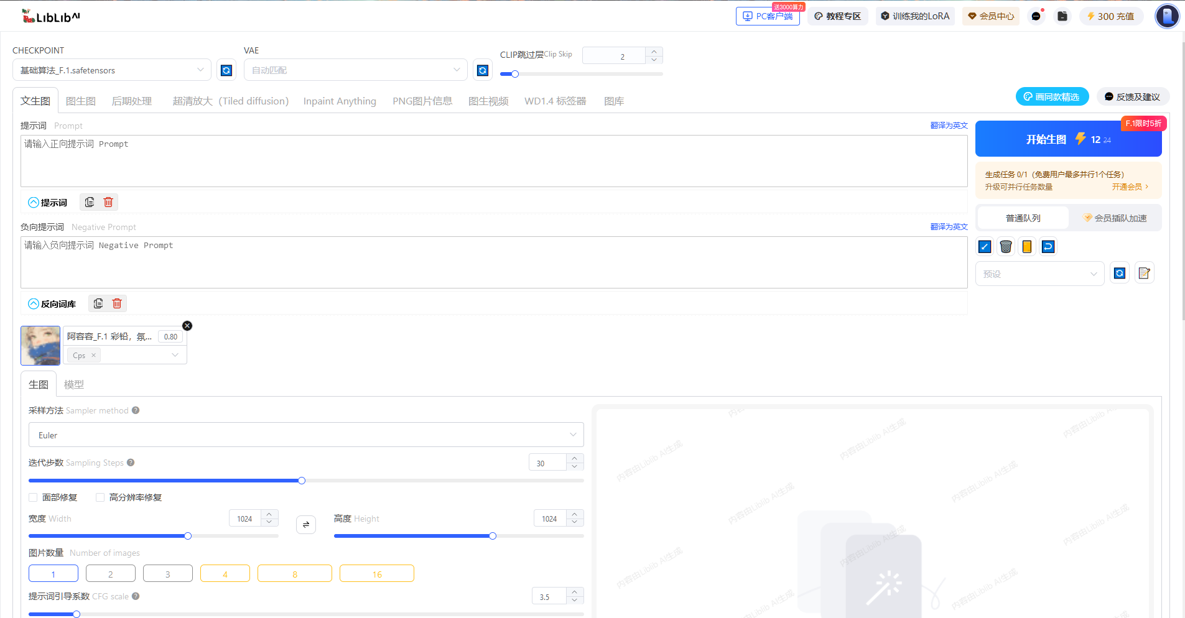Open the checkpoint model refresh icon
Image resolution: width=1185 pixels, height=618 pixels.
[x=226, y=70]
